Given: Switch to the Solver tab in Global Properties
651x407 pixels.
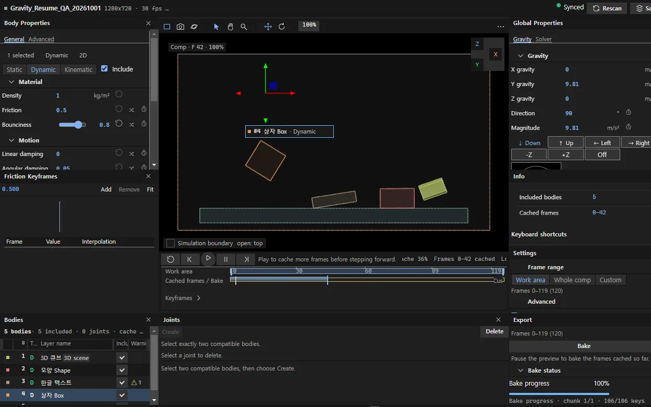Looking at the screenshot, I should point(544,39).
